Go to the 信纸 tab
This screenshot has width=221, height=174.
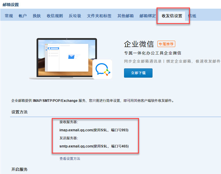[192, 16]
